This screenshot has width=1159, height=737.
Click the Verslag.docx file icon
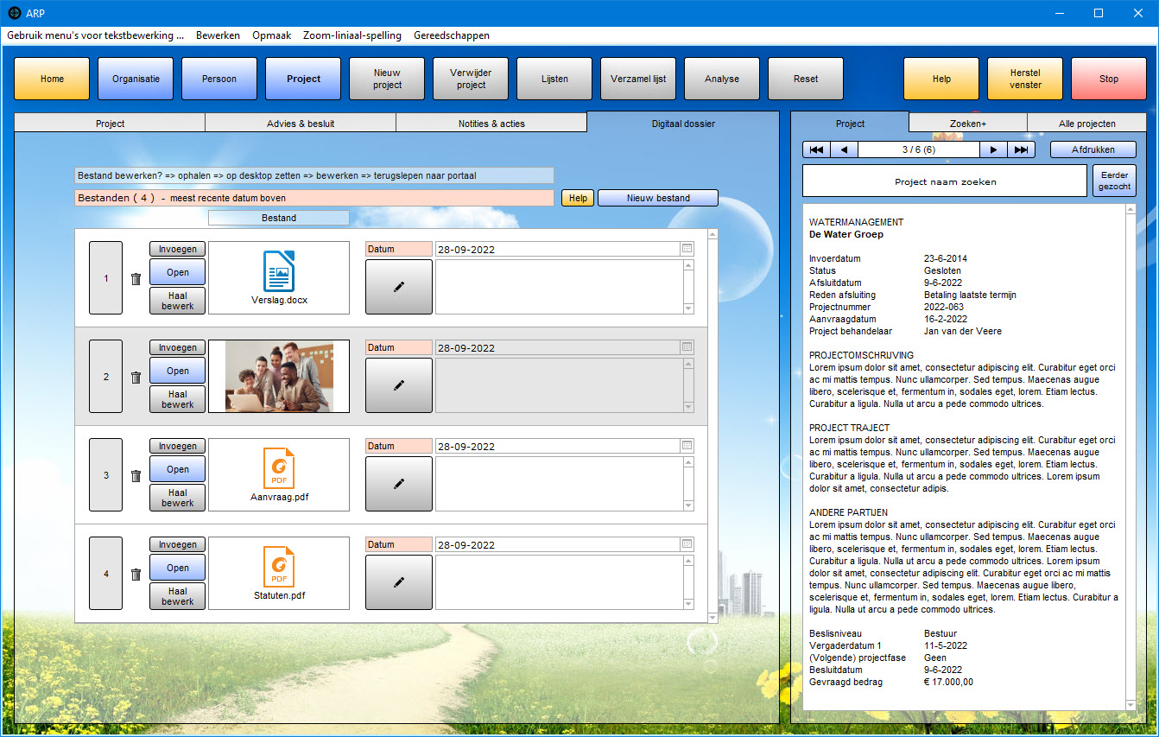pyautogui.click(x=279, y=271)
